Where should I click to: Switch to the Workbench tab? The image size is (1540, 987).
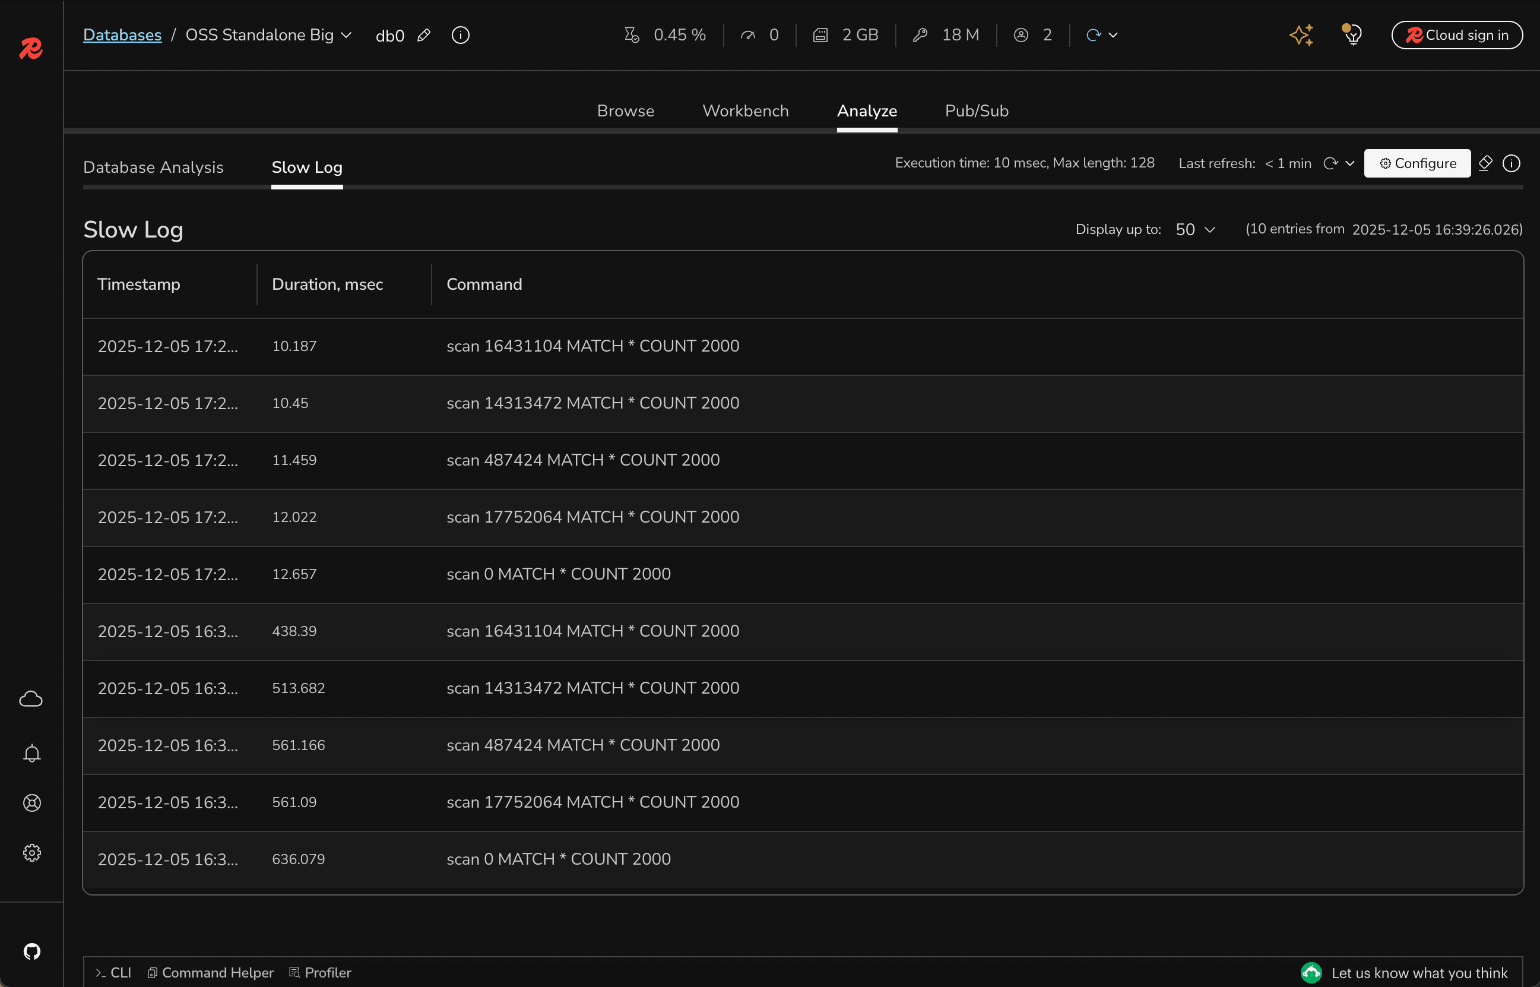click(x=745, y=111)
